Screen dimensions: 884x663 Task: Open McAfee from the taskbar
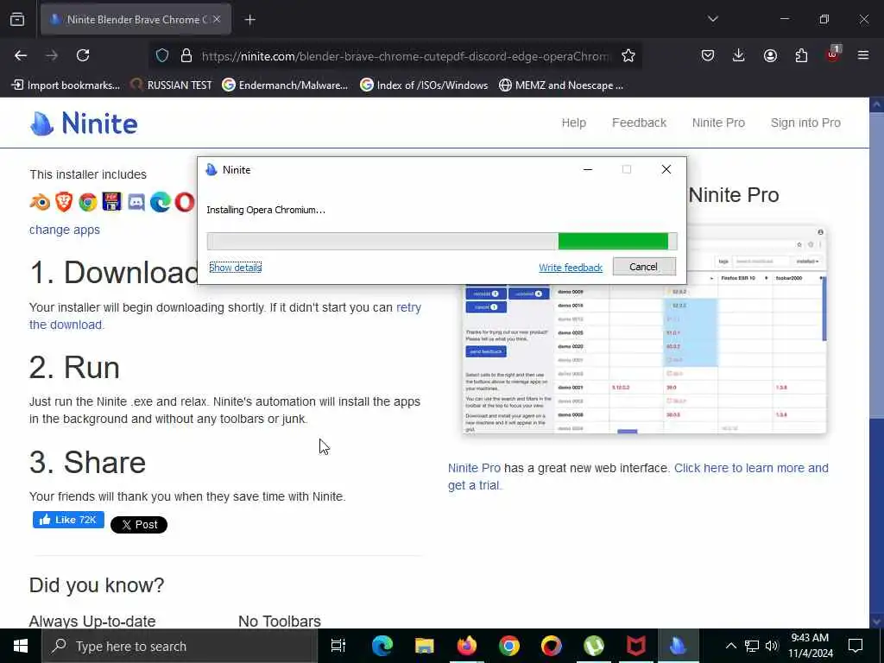point(636,646)
